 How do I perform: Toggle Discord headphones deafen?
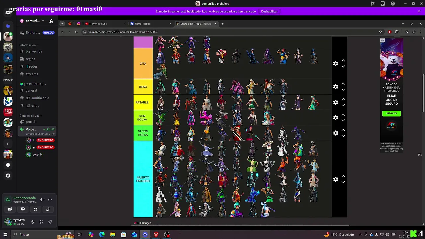click(x=41, y=222)
